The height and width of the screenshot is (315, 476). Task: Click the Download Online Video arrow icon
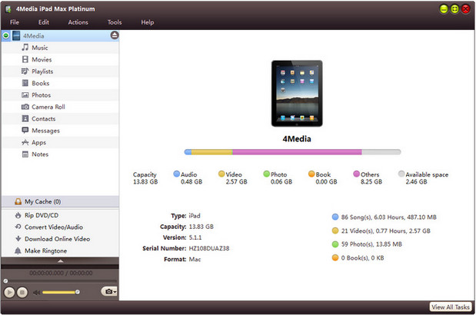coord(18,239)
